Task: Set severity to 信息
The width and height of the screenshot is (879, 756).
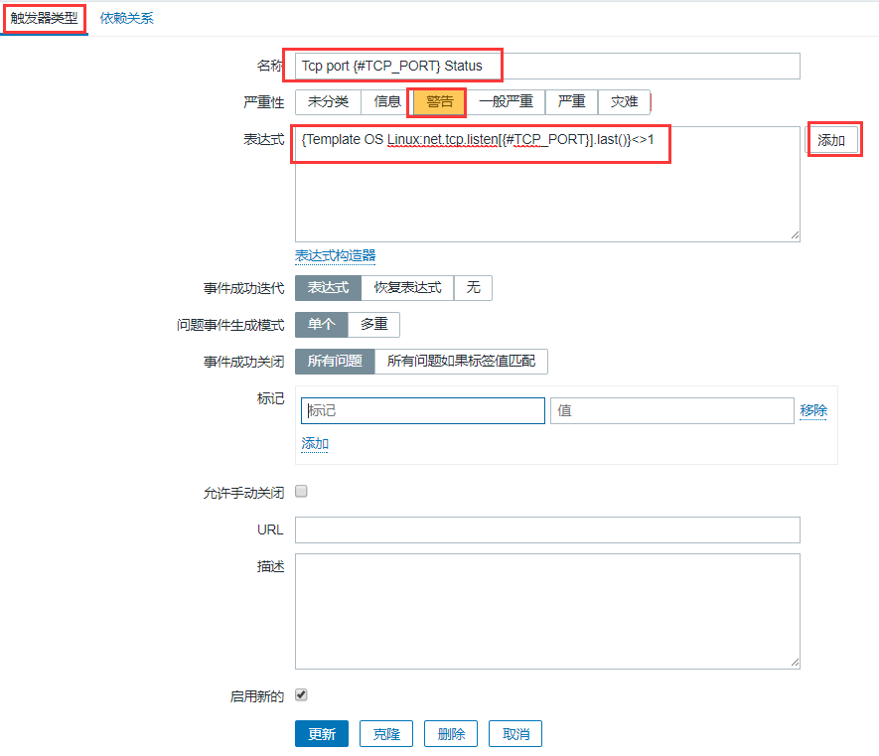Action: (387, 101)
